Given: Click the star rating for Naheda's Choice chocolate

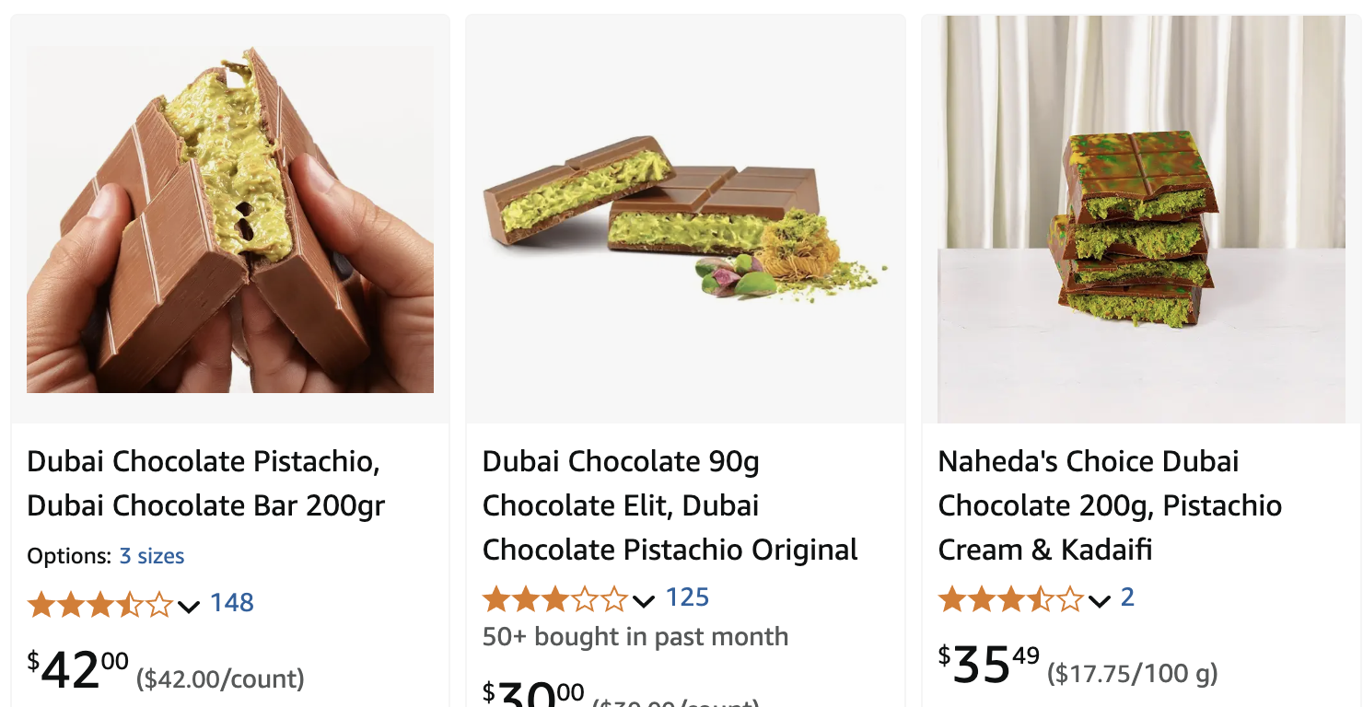Looking at the screenshot, I should coord(1008,601).
